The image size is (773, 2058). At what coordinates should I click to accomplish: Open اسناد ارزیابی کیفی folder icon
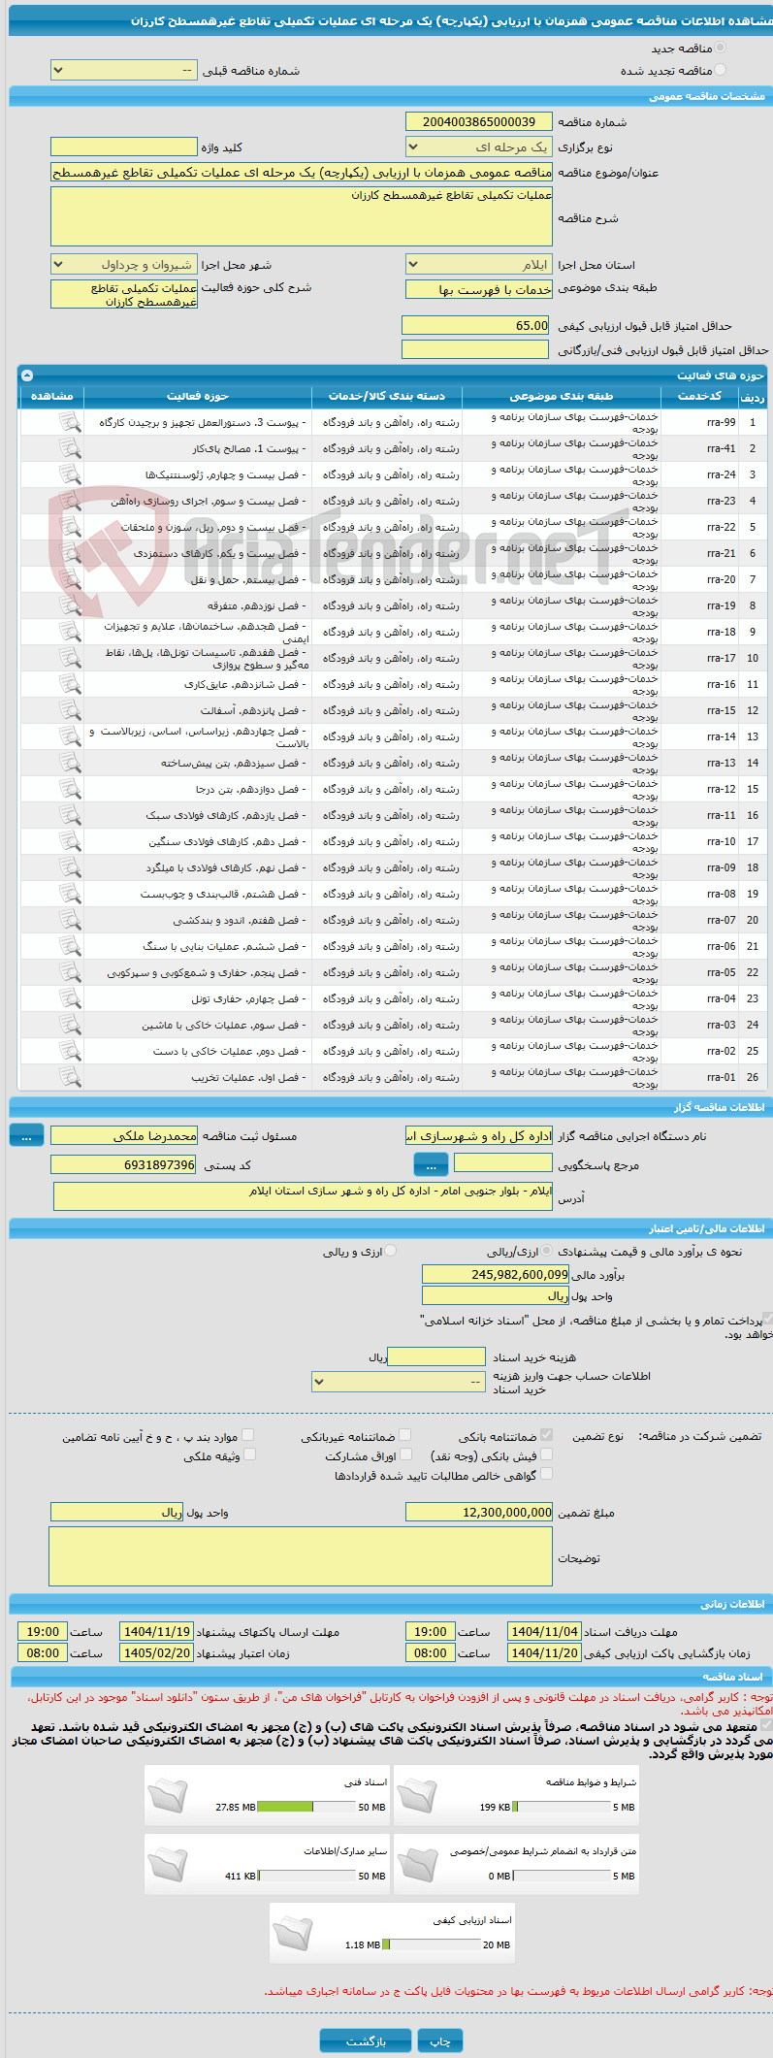click(x=293, y=1932)
